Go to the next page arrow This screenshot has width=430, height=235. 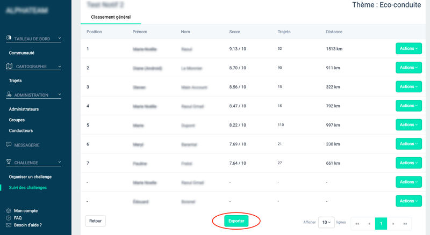click(x=393, y=223)
